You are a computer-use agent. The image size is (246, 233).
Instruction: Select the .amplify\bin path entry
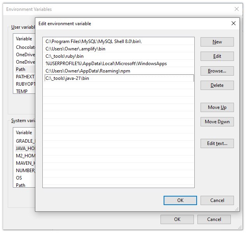[75, 49]
